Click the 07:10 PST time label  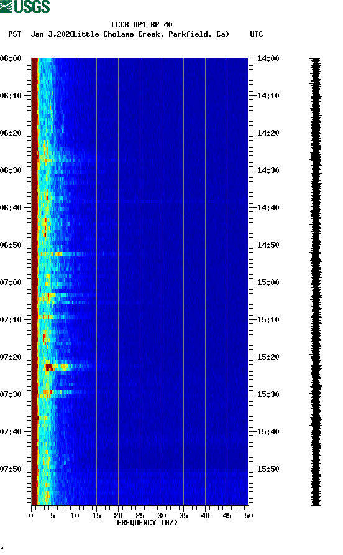coord(11,320)
